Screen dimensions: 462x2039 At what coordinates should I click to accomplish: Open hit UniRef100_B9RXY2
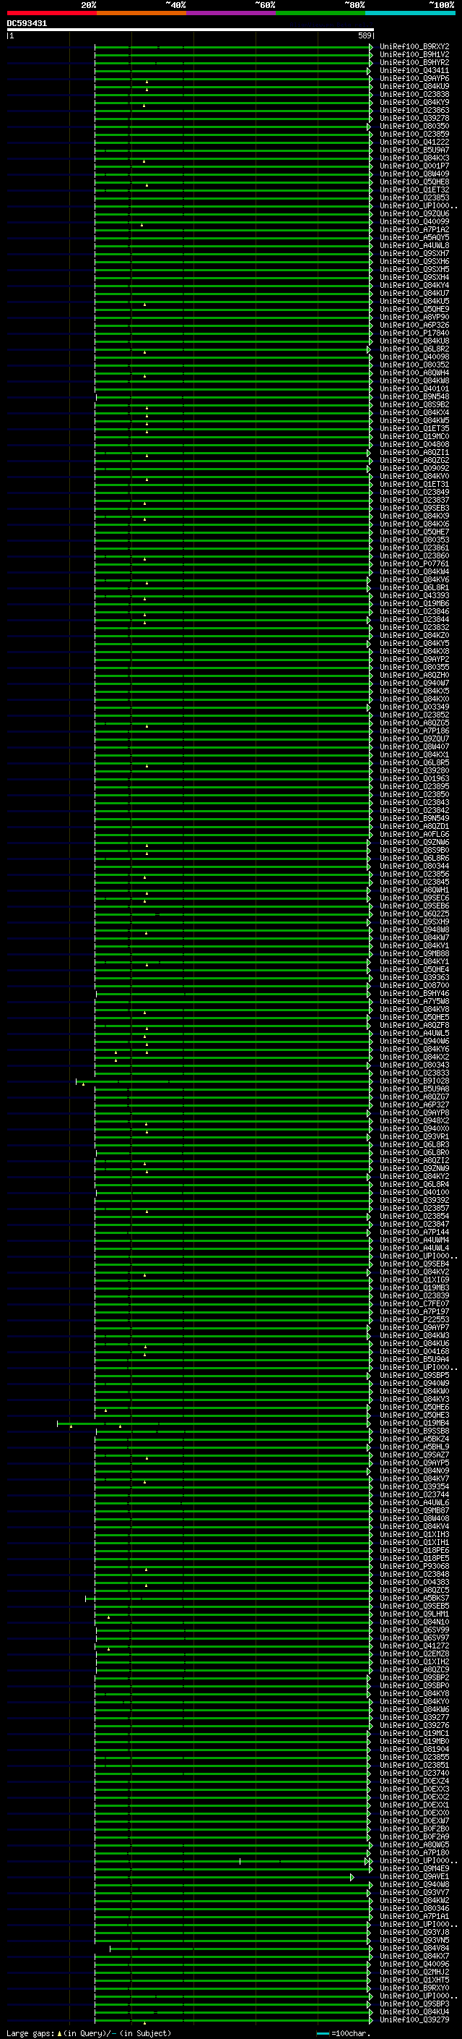tap(414, 47)
